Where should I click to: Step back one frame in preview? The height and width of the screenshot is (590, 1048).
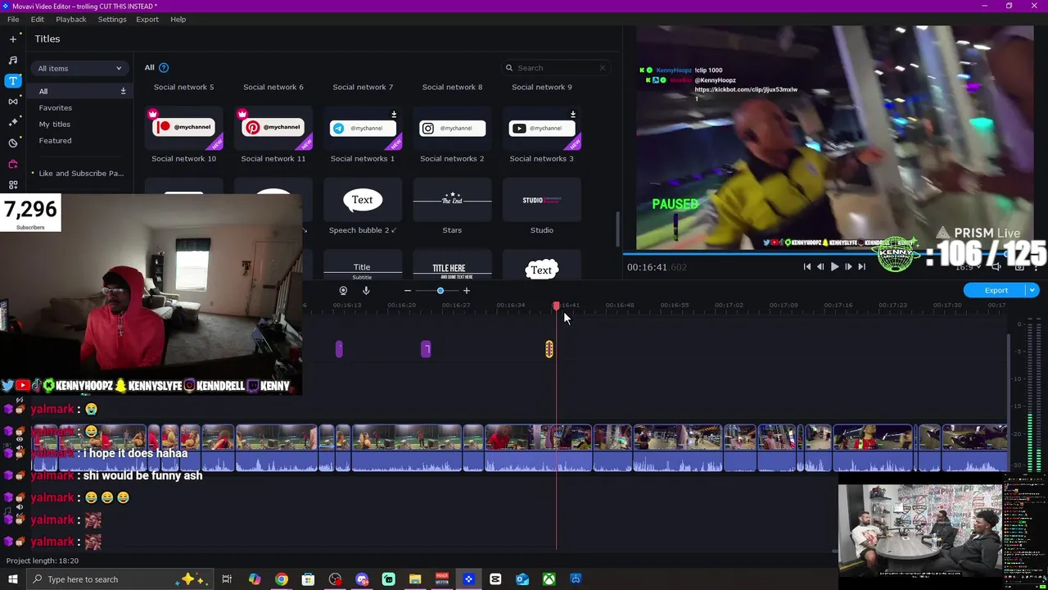pyautogui.click(x=820, y=266)
